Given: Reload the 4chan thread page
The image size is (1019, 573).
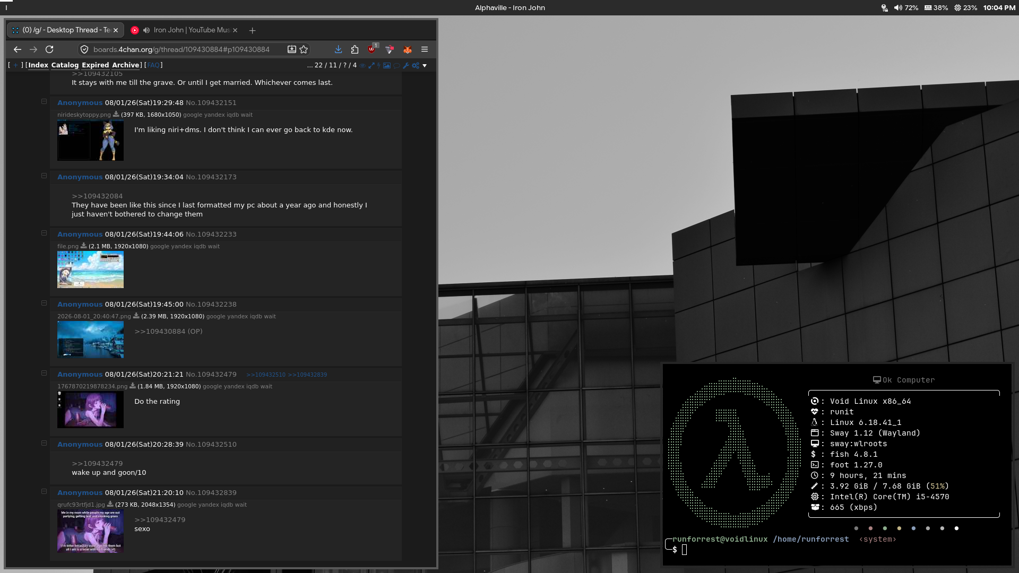Looking at the screenshot, I should tap(49, 49).
